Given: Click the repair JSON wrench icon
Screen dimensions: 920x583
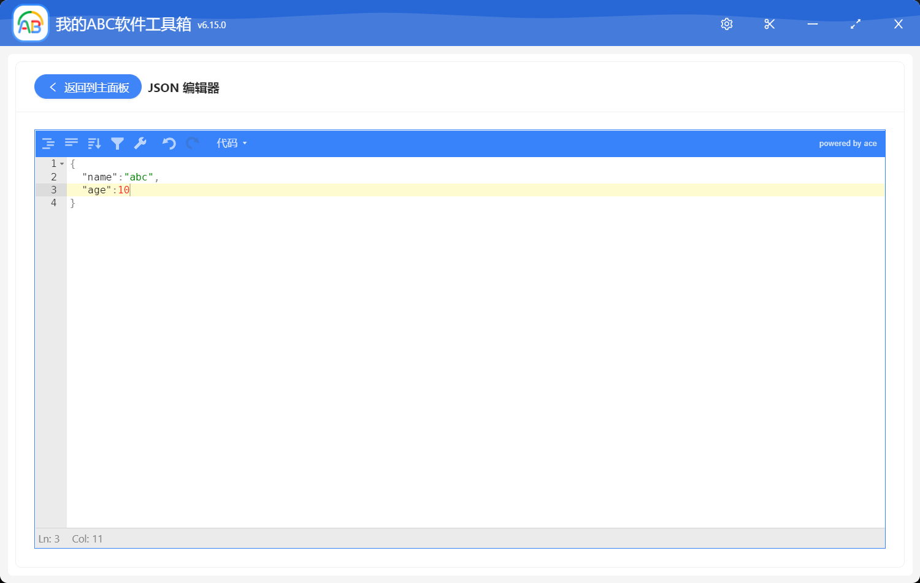Looking at the screenshot, I should (x=140, y=144).
